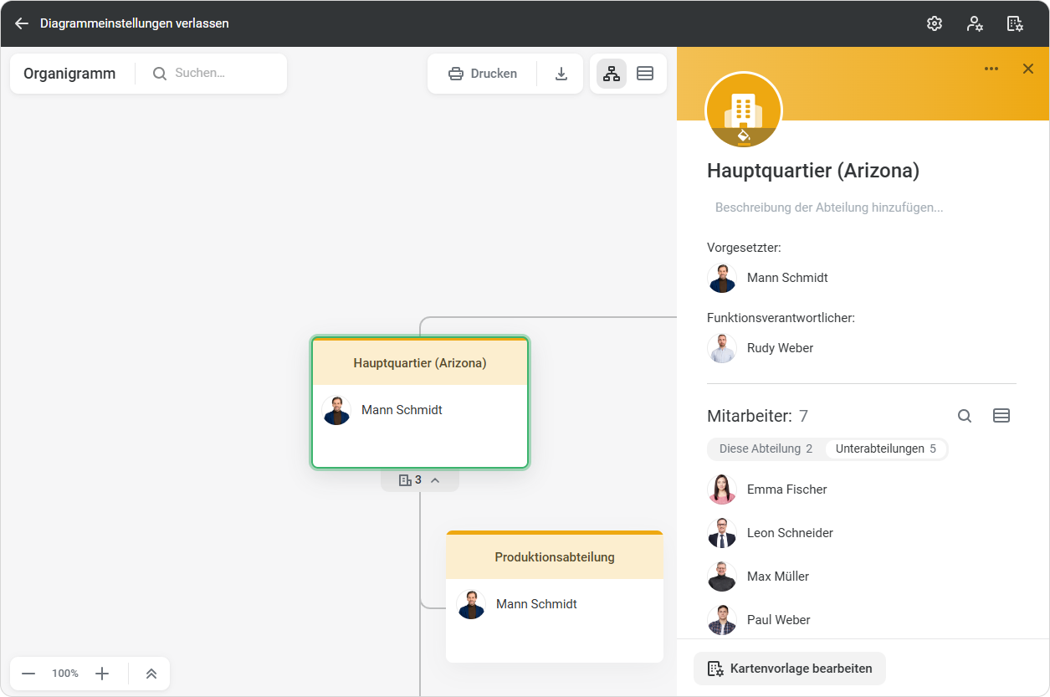Zoom in with the plus button
Viewport: 1050px width, 697px height.
coord(102,674)
